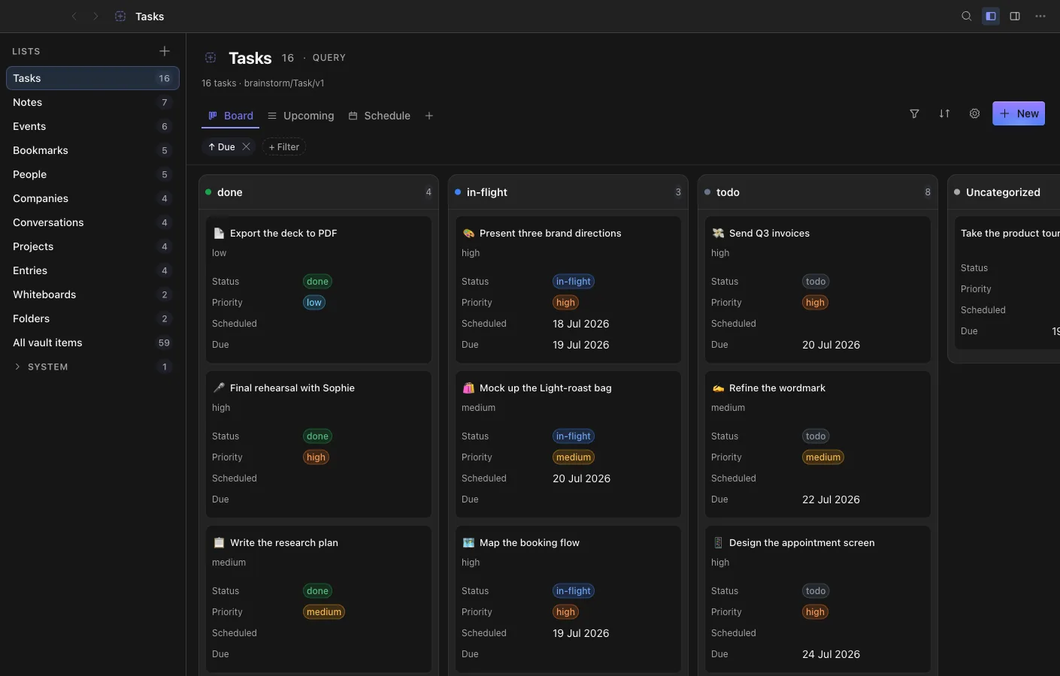Click the phone icon on Design the appointment screen
Viewport: 1060px width, 676px height.
pyautogui.click(x=718, y=543)
